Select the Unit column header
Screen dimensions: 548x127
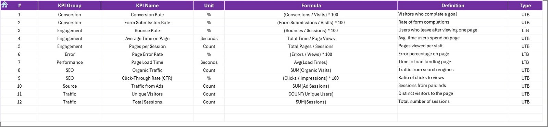point(209,5)
